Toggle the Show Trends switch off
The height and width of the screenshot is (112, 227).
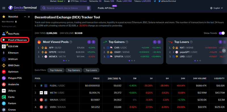tap(222, 33)
